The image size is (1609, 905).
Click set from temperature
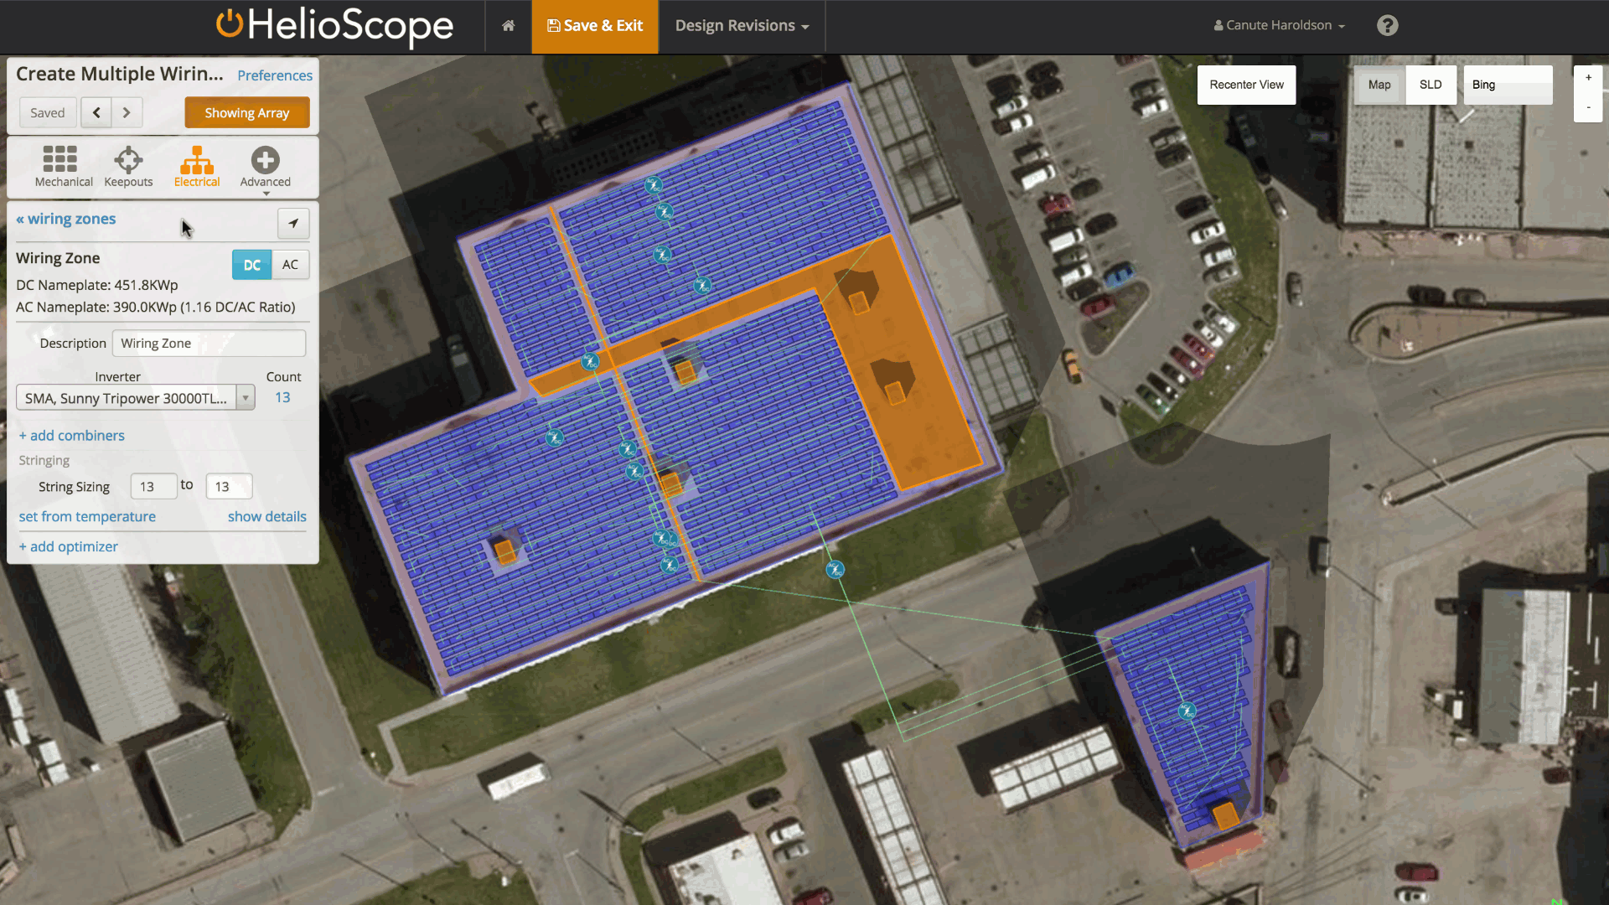(87, 516)
